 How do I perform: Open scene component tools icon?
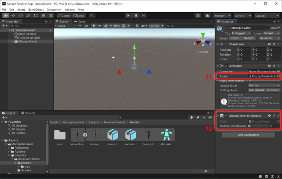137,26
